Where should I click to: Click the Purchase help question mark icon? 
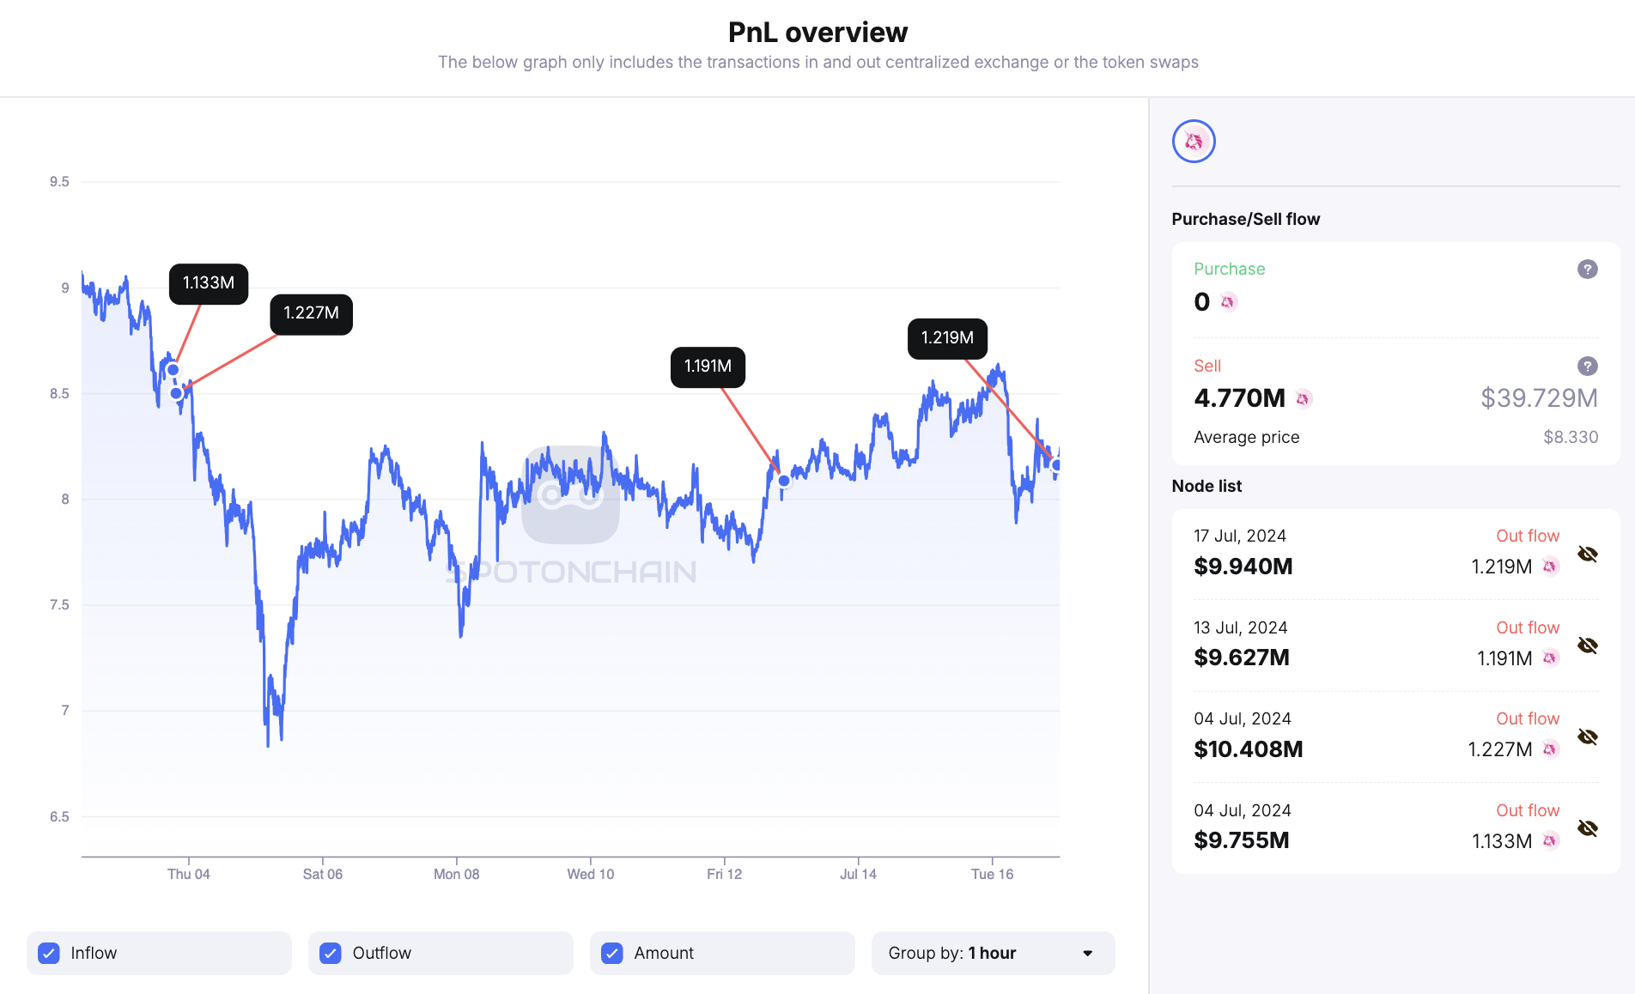pyautogui.click(x=1587, y=270)
